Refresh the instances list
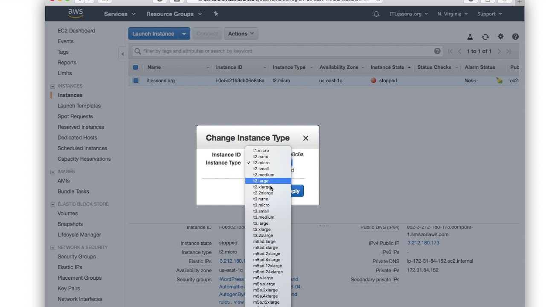 click(x=485, y=37)
